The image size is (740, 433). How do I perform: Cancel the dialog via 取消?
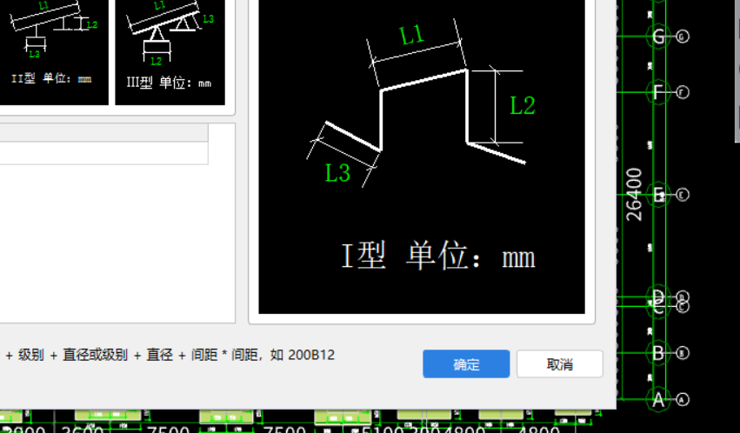tap(560, 363)
